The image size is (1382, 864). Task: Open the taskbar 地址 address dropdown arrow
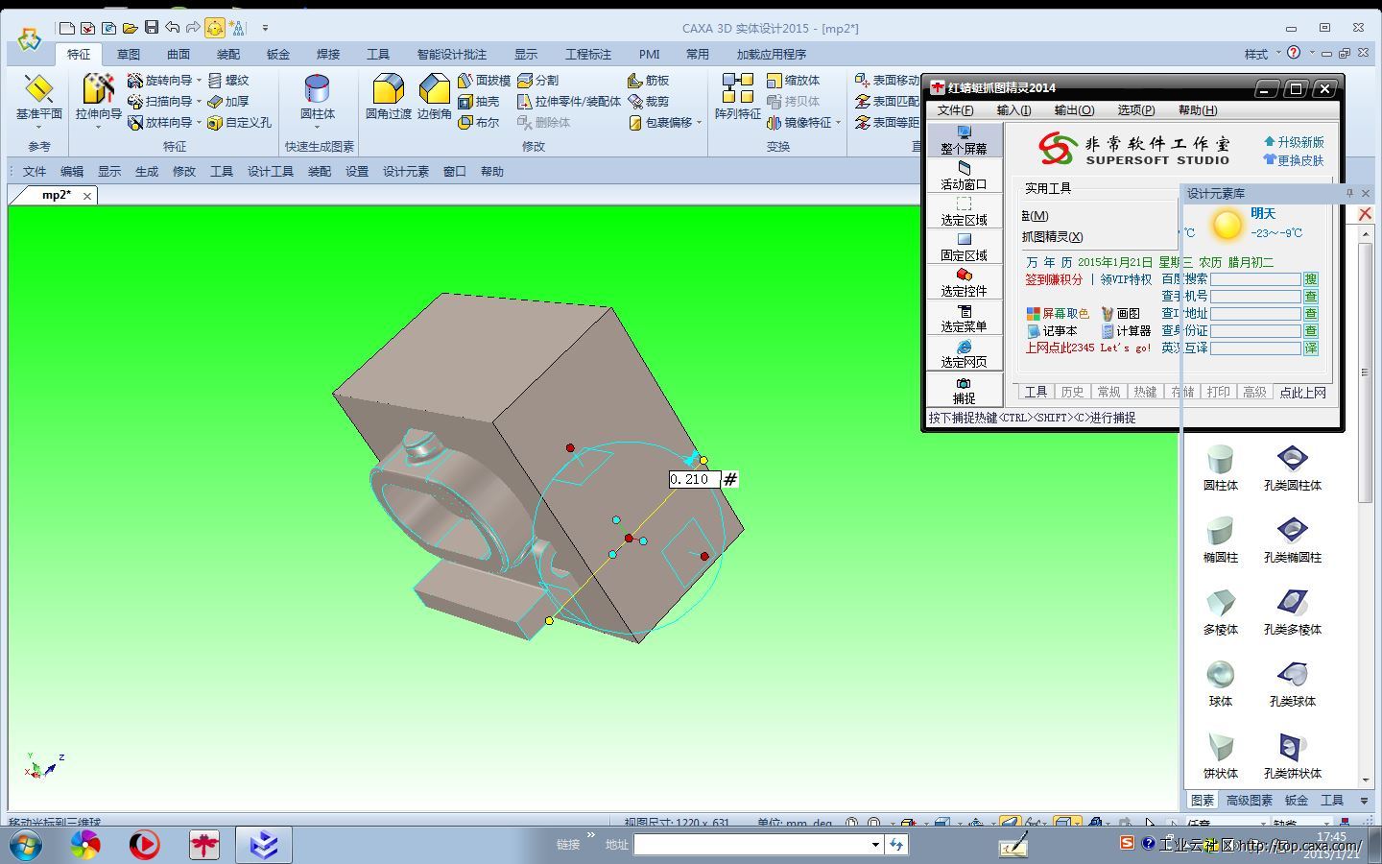(x=875, y=845)
